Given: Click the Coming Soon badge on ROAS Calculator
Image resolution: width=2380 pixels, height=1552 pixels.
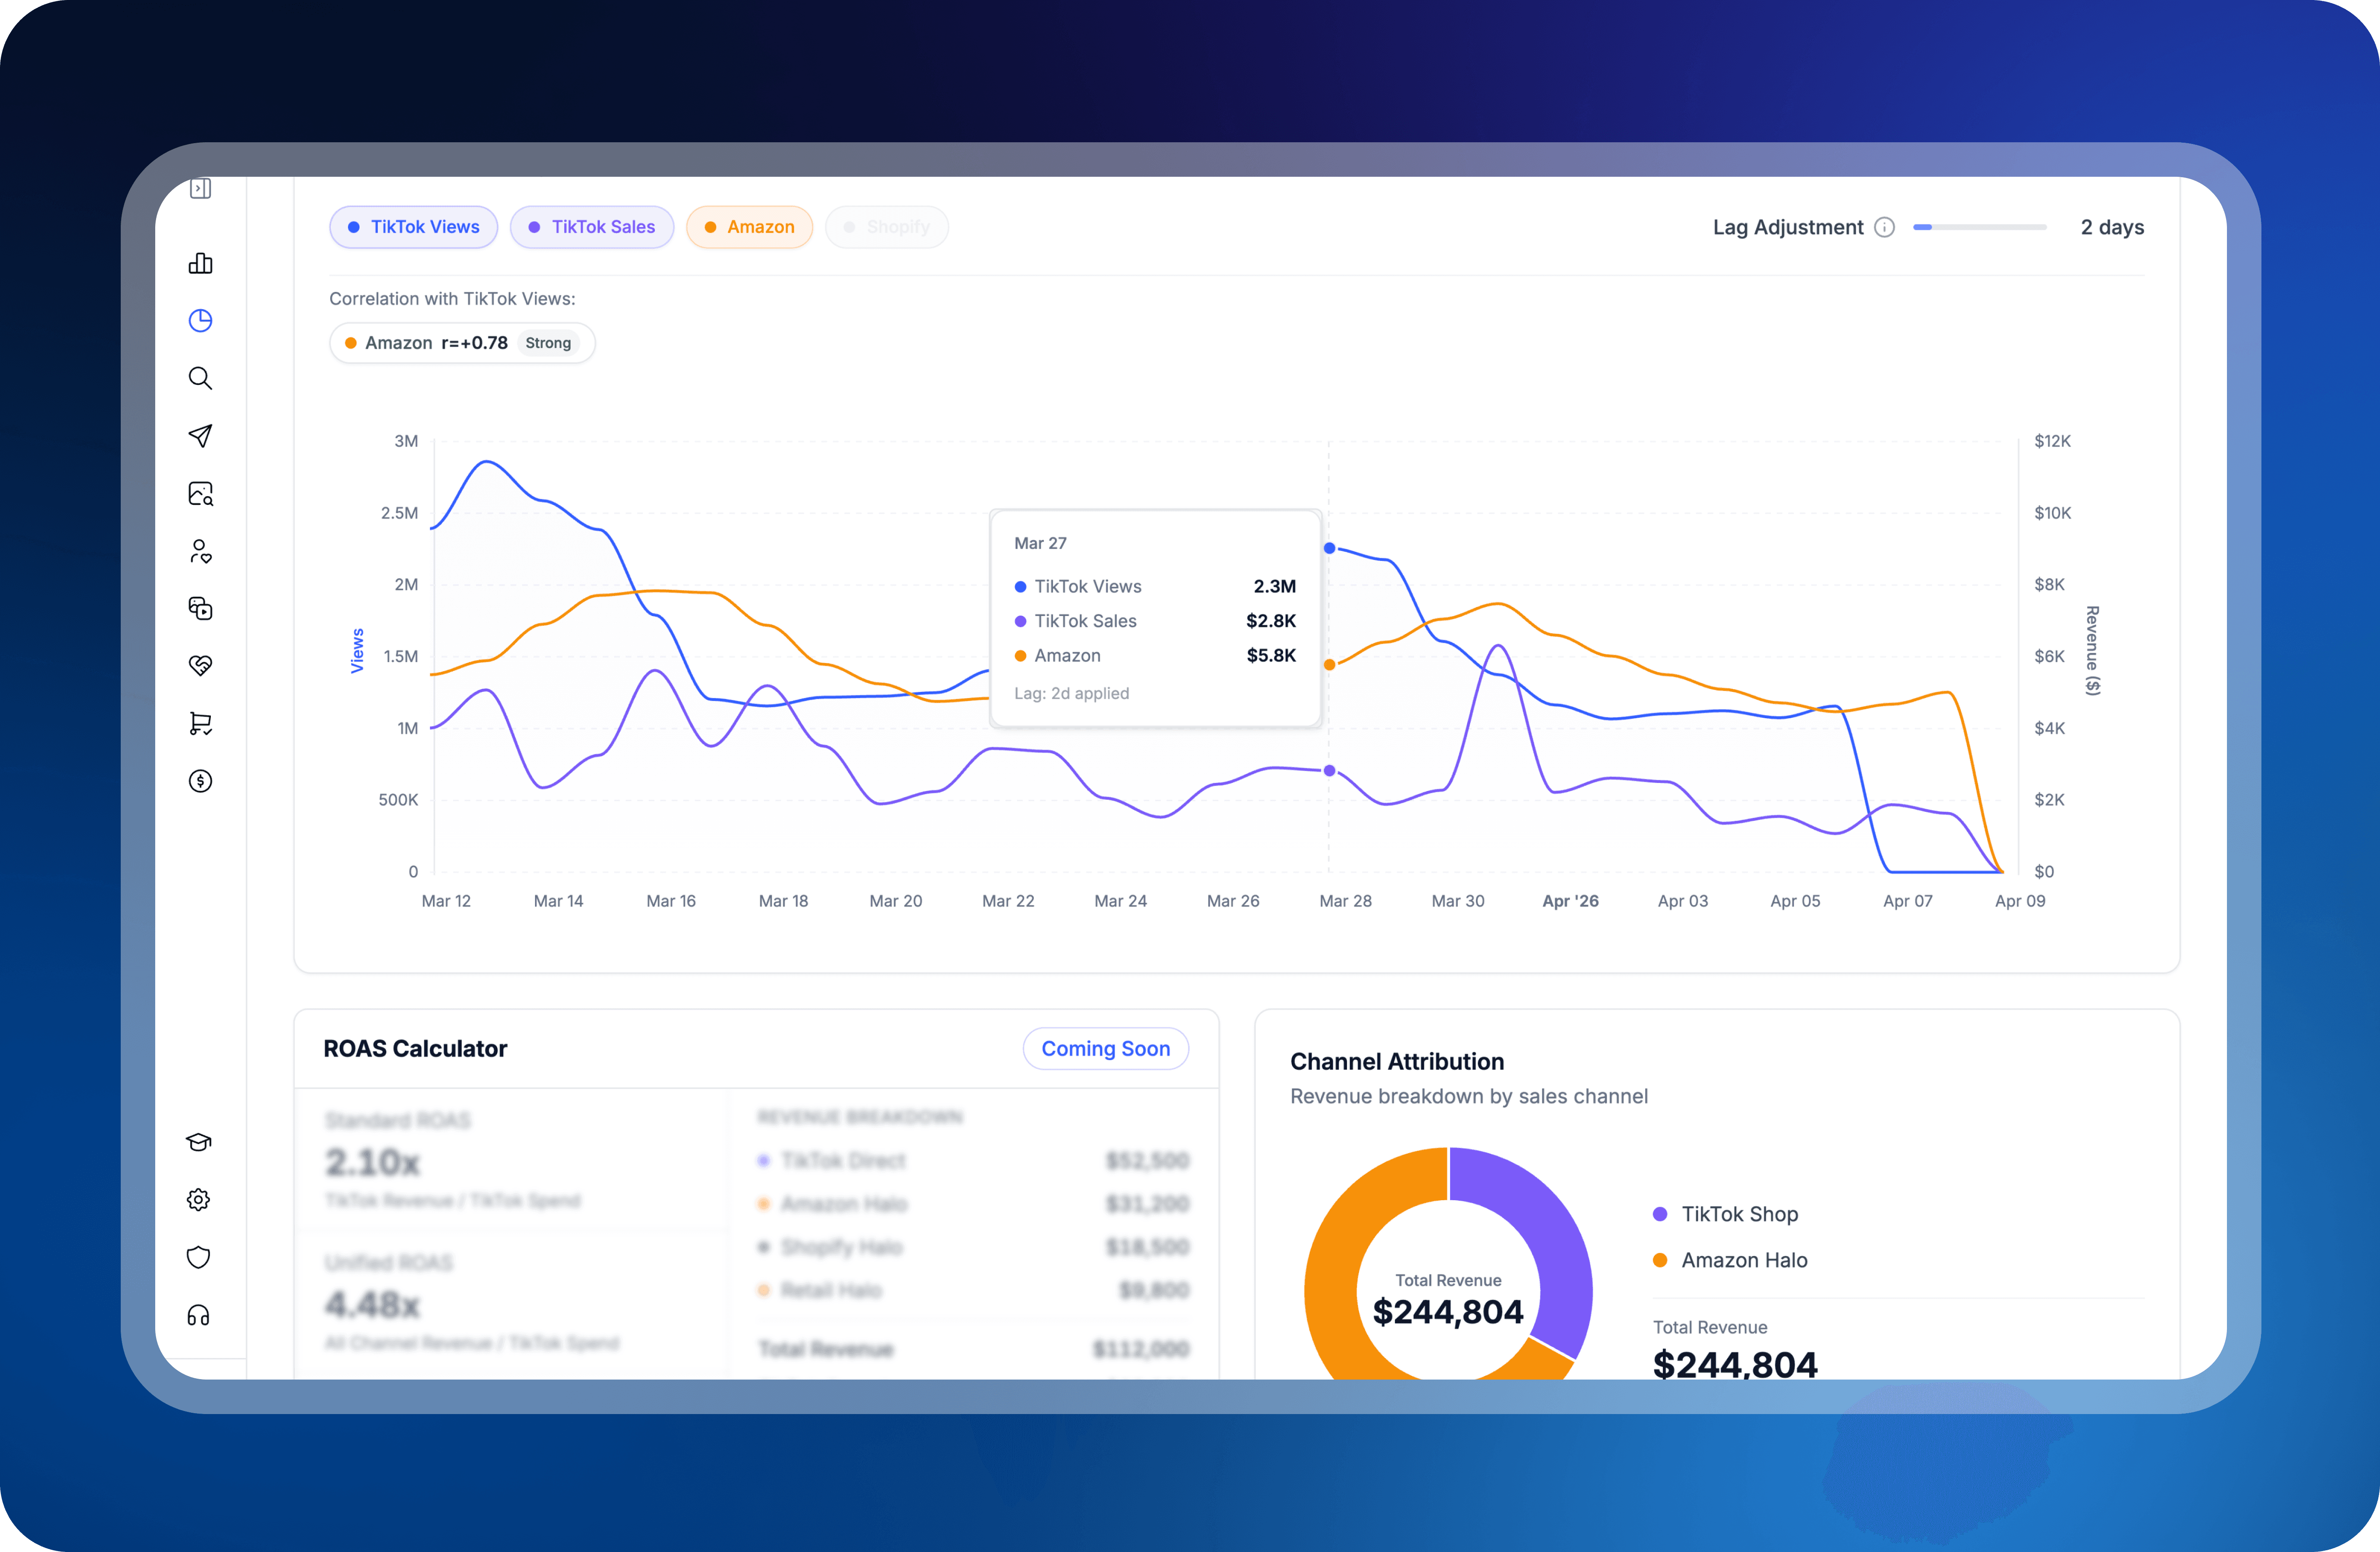Looking at the screenshot, I should (x=1106, y=1048).
